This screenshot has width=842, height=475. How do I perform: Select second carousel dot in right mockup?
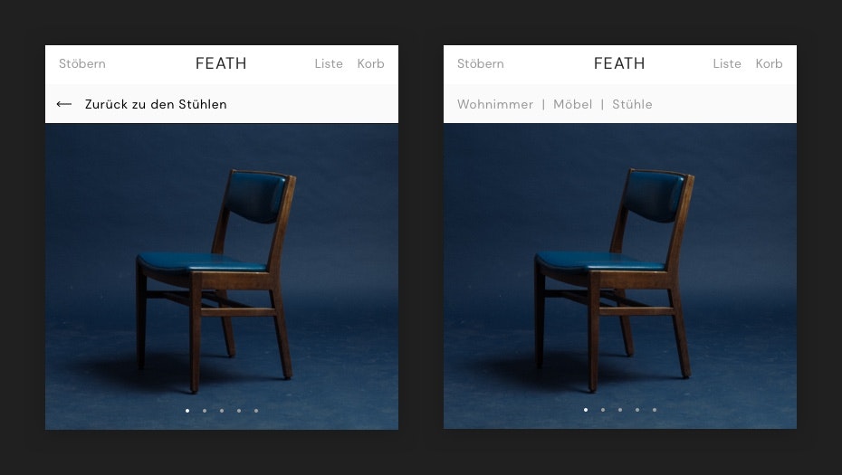coord(603,410)
